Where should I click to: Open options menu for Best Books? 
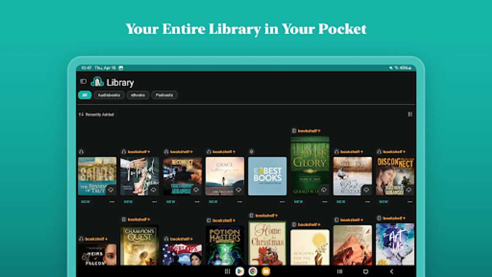pyautogui.click(x=282, y=202)
